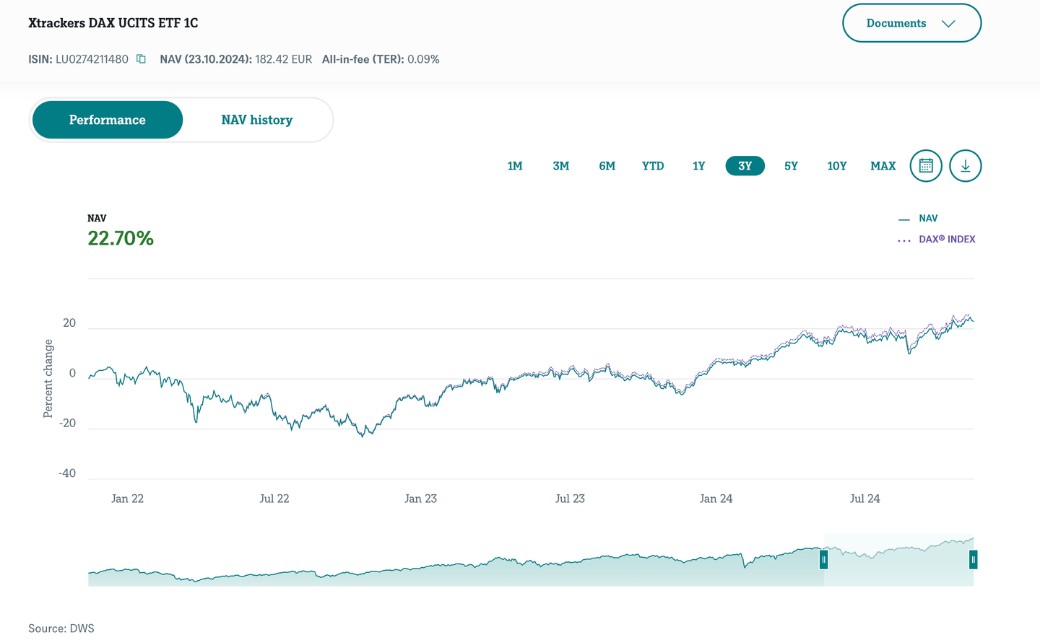Screen dimensions: 1040x640
Task: Click the active 3Y range button
Action: pos(745,166)
